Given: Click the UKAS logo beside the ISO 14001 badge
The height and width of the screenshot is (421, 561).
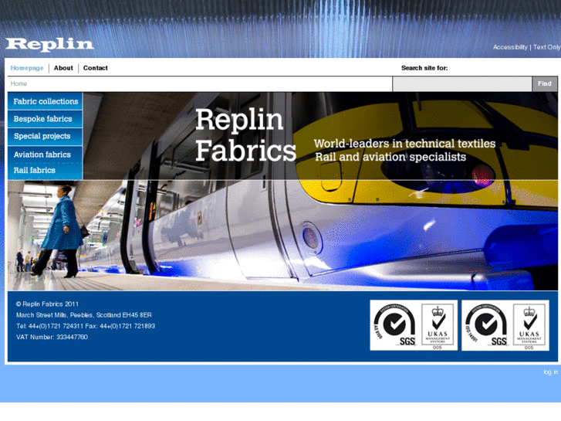Looking at the screenshot, I should pos(529,325).
